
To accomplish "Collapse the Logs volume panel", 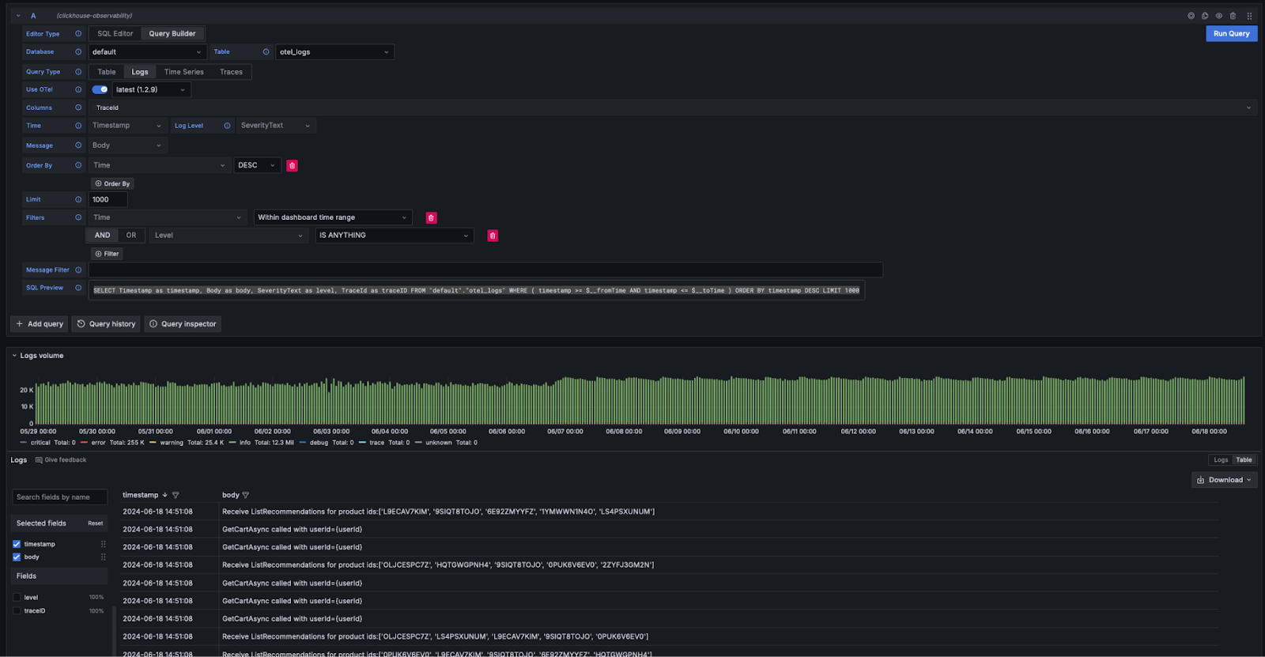I will [x=14, y=356].
